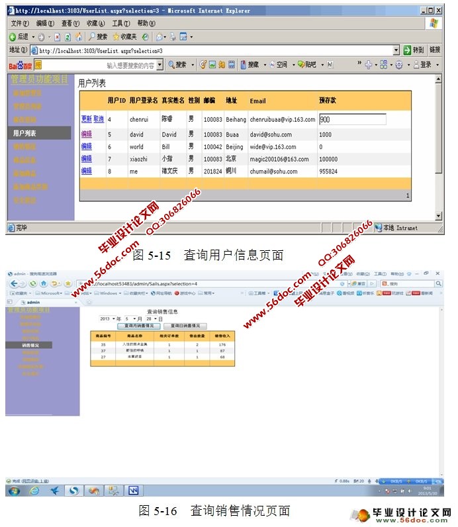Open 文件(F) menu in Internet Explorer
The image size is (458, 527).
[x=20, y=23]
